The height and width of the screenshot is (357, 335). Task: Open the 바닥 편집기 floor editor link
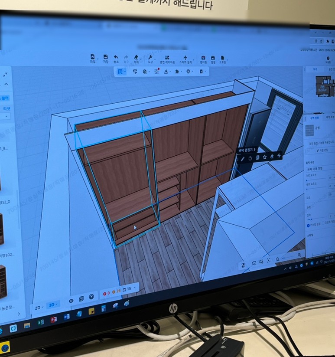pos(247,150)
